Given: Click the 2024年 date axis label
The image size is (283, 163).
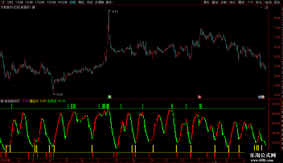Looking at the screenshot, I should tap(5, 160).
